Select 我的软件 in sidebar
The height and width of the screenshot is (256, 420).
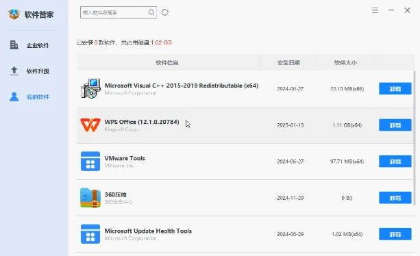(38, 97)
